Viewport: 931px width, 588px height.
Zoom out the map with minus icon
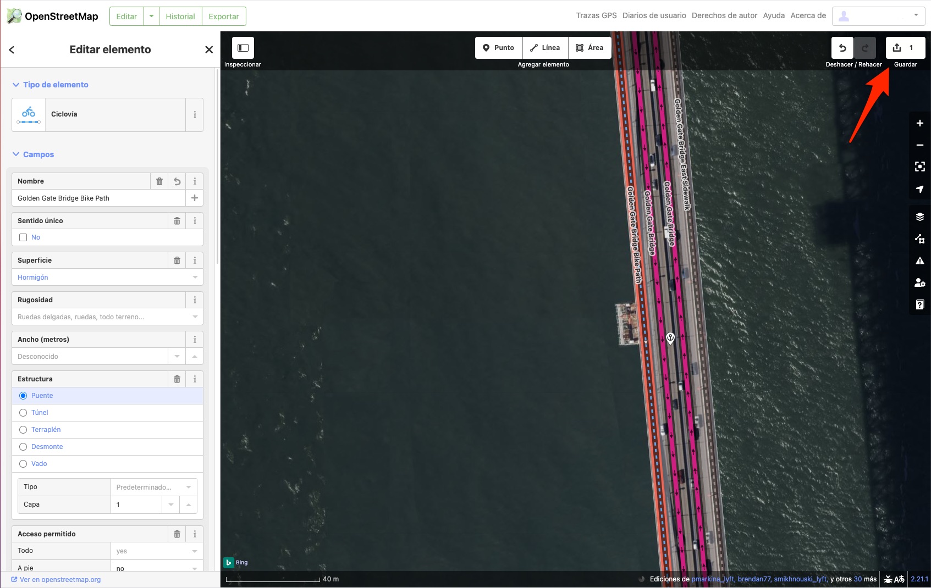(x=919, y=145)
